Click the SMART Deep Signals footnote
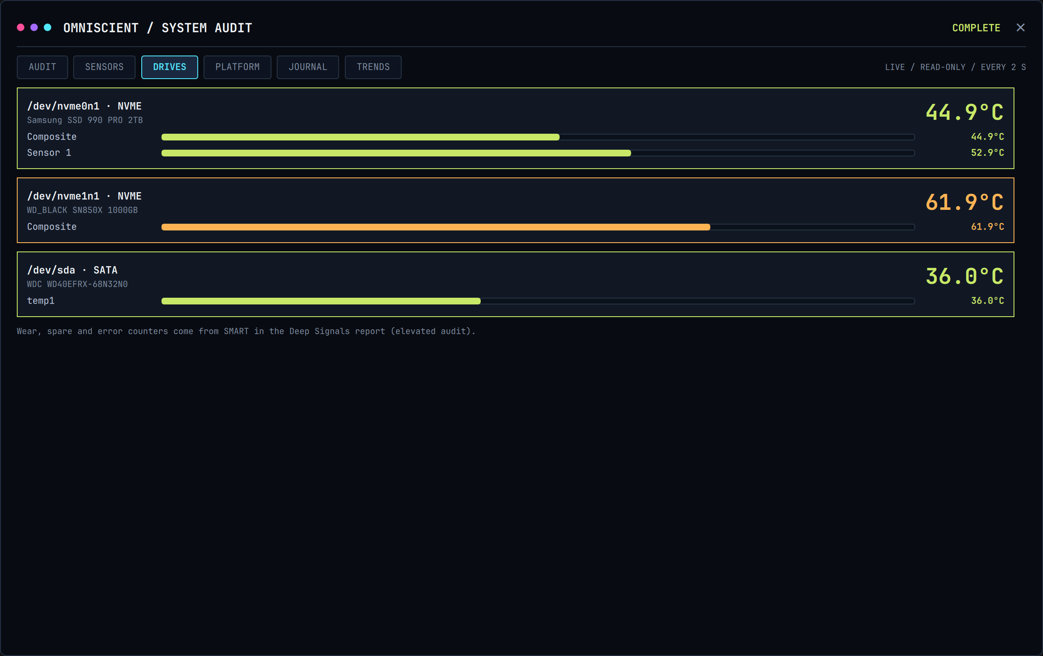Screen dimensions: 1043x656 point(246,331)
